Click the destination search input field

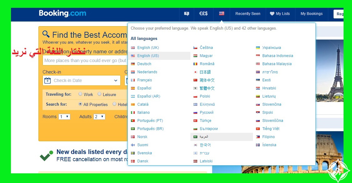point(85,60)
